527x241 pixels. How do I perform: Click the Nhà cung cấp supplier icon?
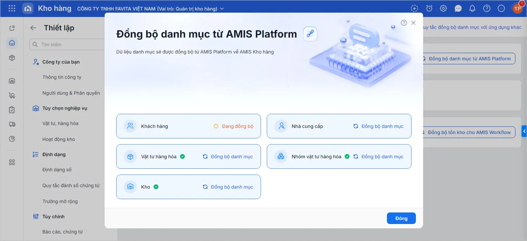281,126
